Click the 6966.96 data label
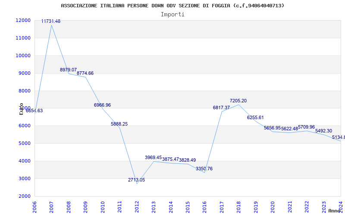This screenshot has width=345, height=215. [x=102, y=105]
